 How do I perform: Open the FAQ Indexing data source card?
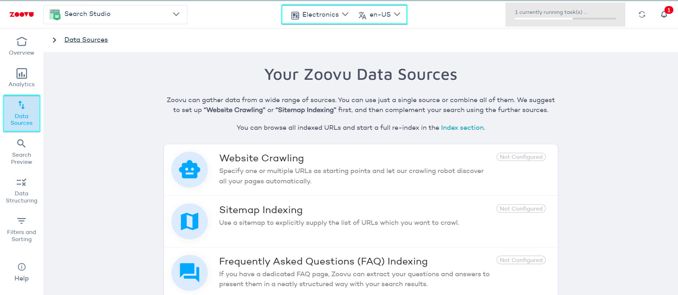point(323,262)
